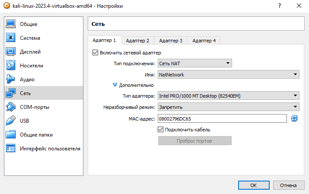This screenshot has width=309, height=194.
Task: Go to Носители disk icon
Action: [x=11, y=66]
